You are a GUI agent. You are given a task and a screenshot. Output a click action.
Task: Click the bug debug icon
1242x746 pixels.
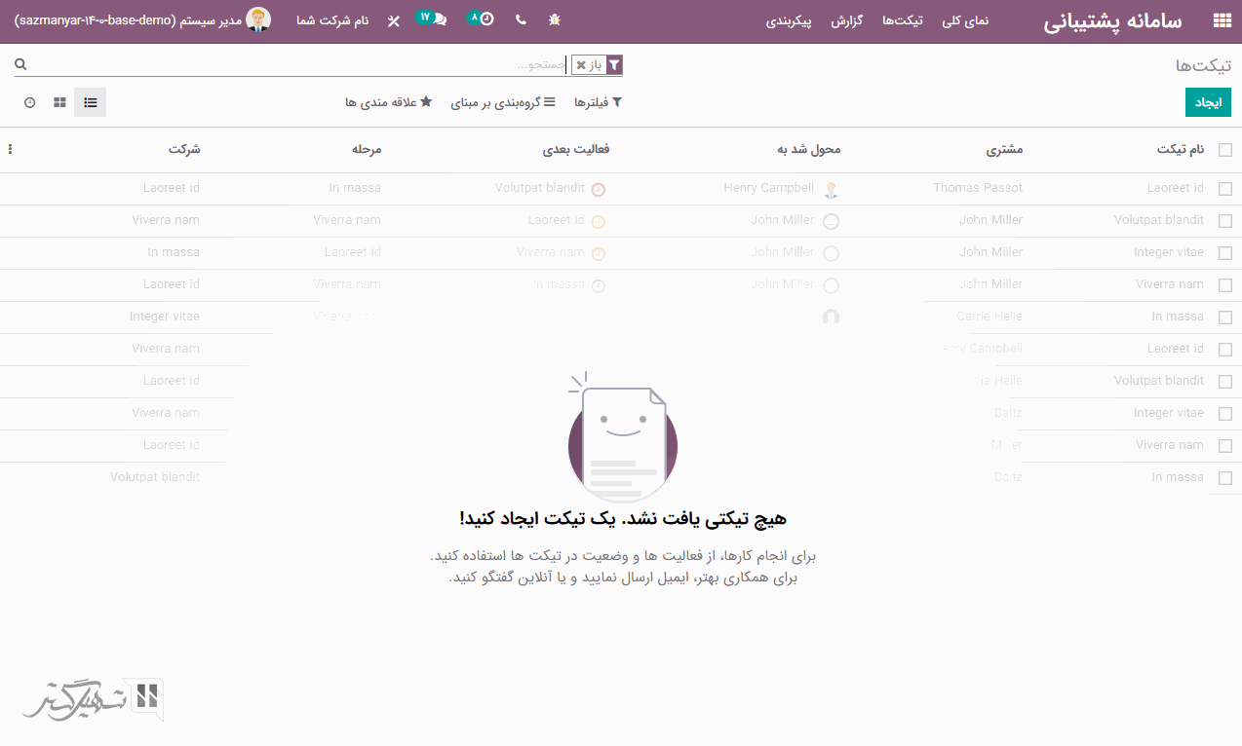tap(555, 19)
